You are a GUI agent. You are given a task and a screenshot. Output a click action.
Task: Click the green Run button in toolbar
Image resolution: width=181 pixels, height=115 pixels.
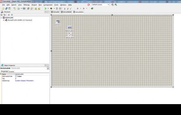(45, 8)
